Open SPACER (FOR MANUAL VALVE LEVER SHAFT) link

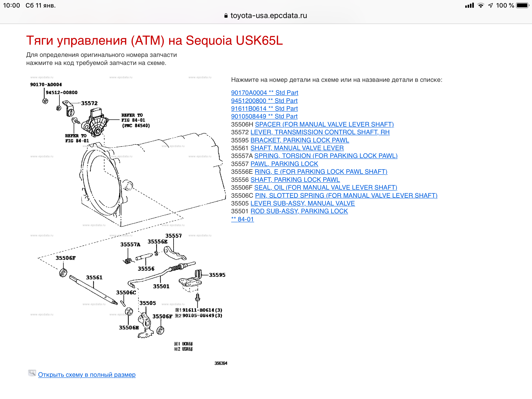pyautogui.click(x=324, y=124)
